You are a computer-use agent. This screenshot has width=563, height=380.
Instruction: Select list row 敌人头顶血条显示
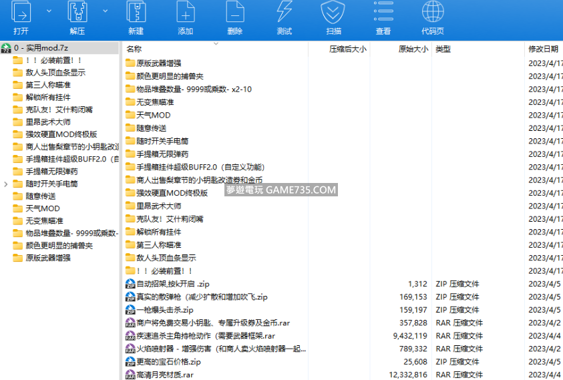tap(343, 258)
